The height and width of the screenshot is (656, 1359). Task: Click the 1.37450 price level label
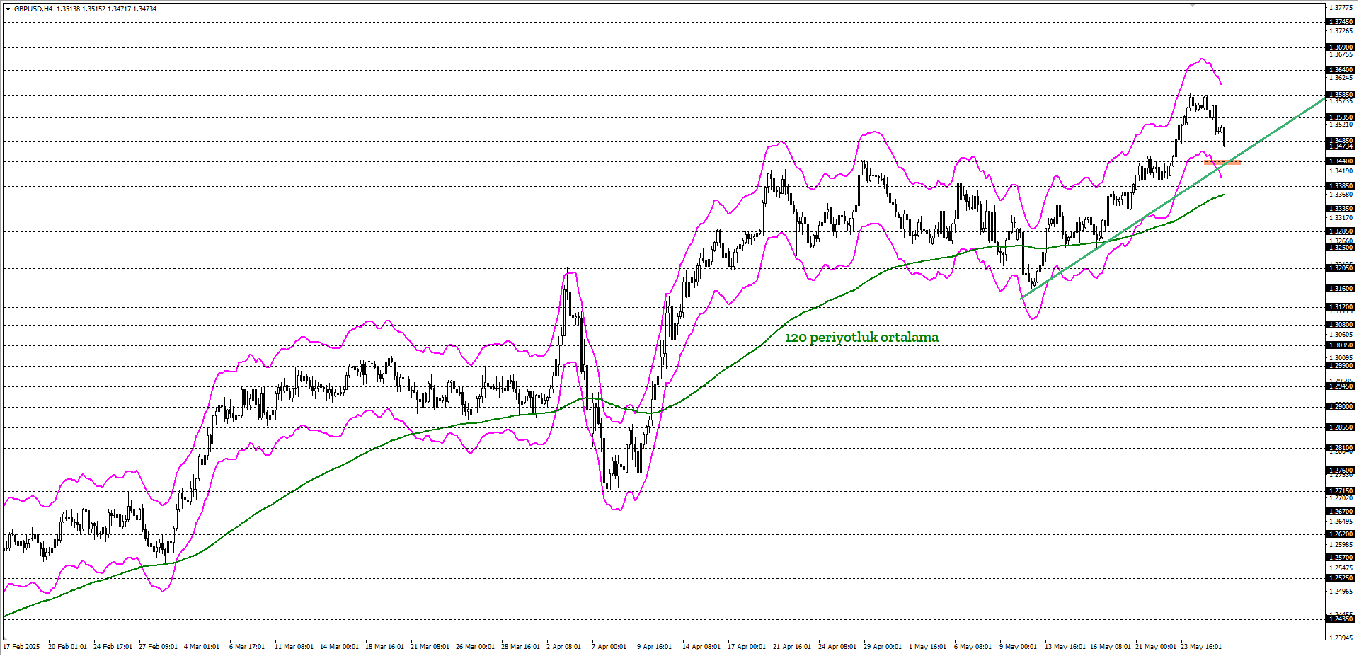(x=1341, y=22)
